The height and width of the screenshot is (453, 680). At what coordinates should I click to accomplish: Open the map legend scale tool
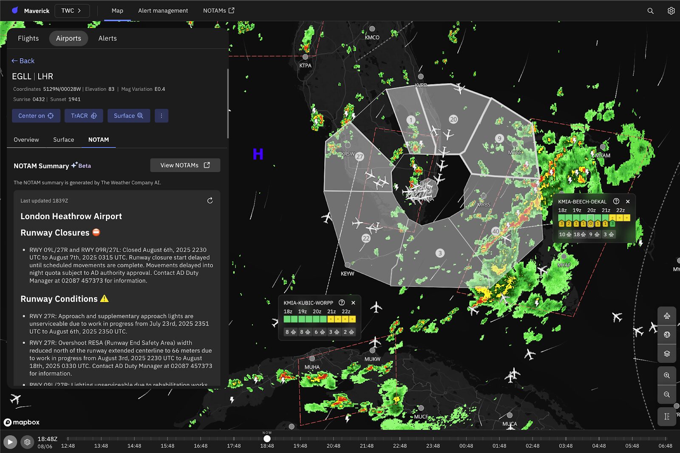click(x=667, y=416)
